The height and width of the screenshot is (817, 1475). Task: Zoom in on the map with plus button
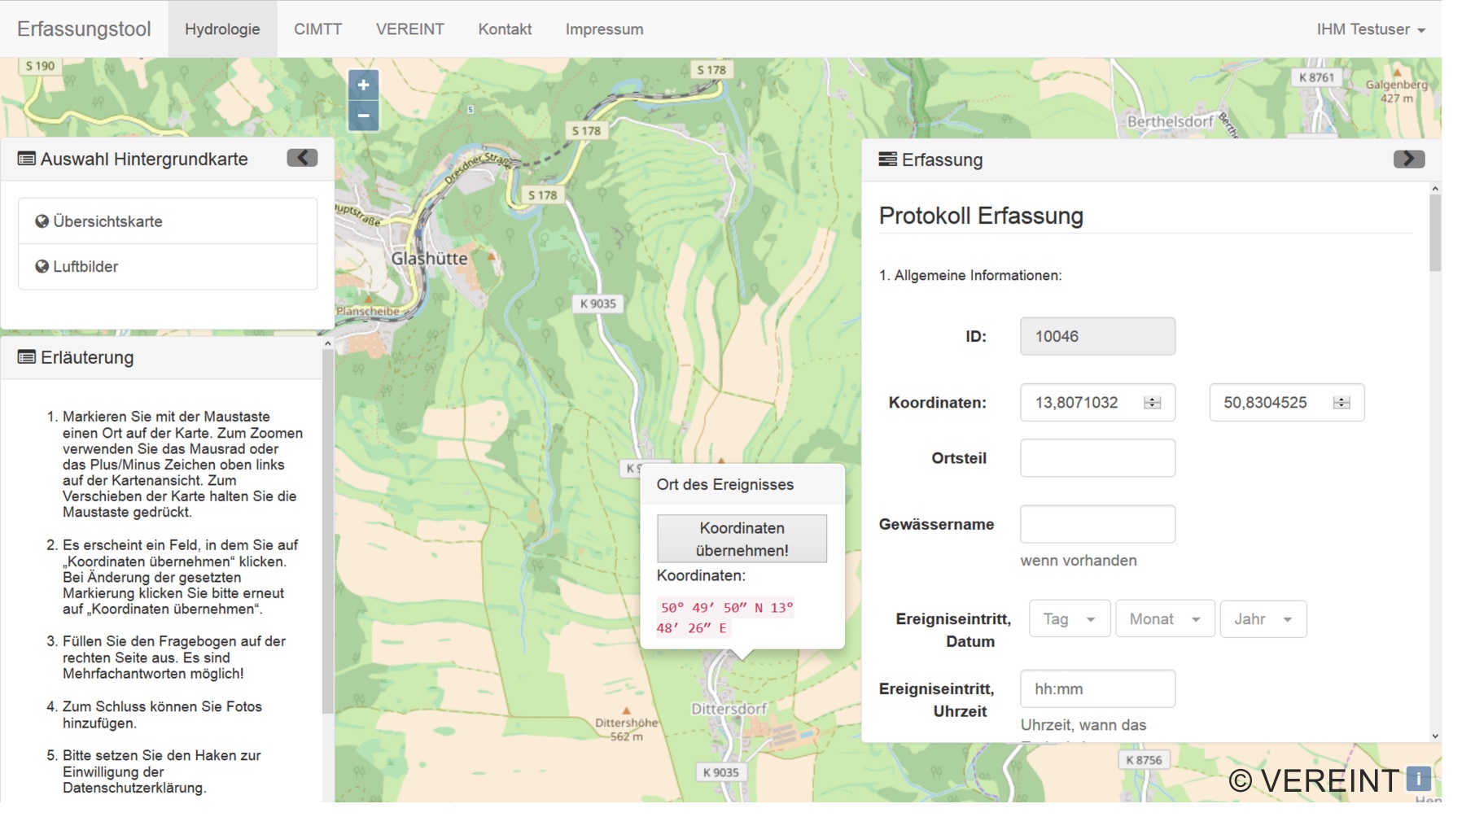(x=363, y=85)
